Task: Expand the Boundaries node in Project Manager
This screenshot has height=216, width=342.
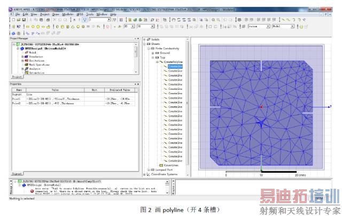Action: coord(22,57)
